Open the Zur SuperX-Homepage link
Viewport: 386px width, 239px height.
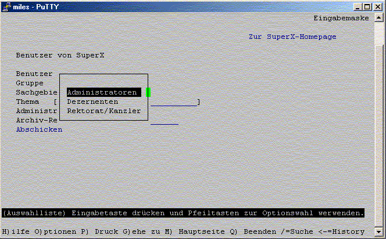(292, 37)
